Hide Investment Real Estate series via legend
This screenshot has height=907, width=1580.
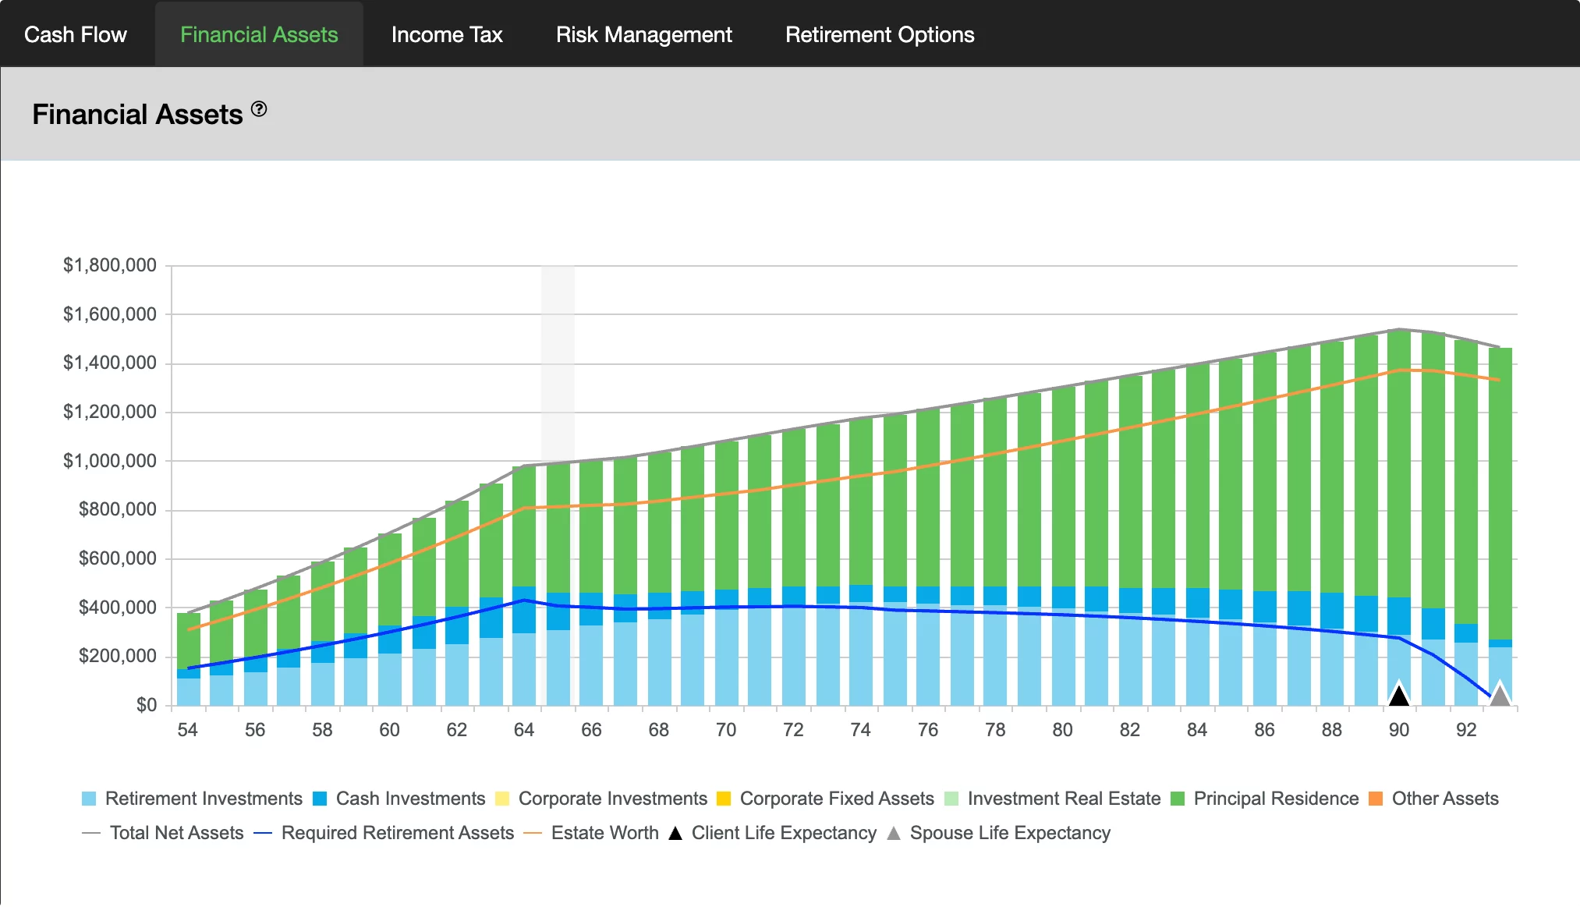951,799
